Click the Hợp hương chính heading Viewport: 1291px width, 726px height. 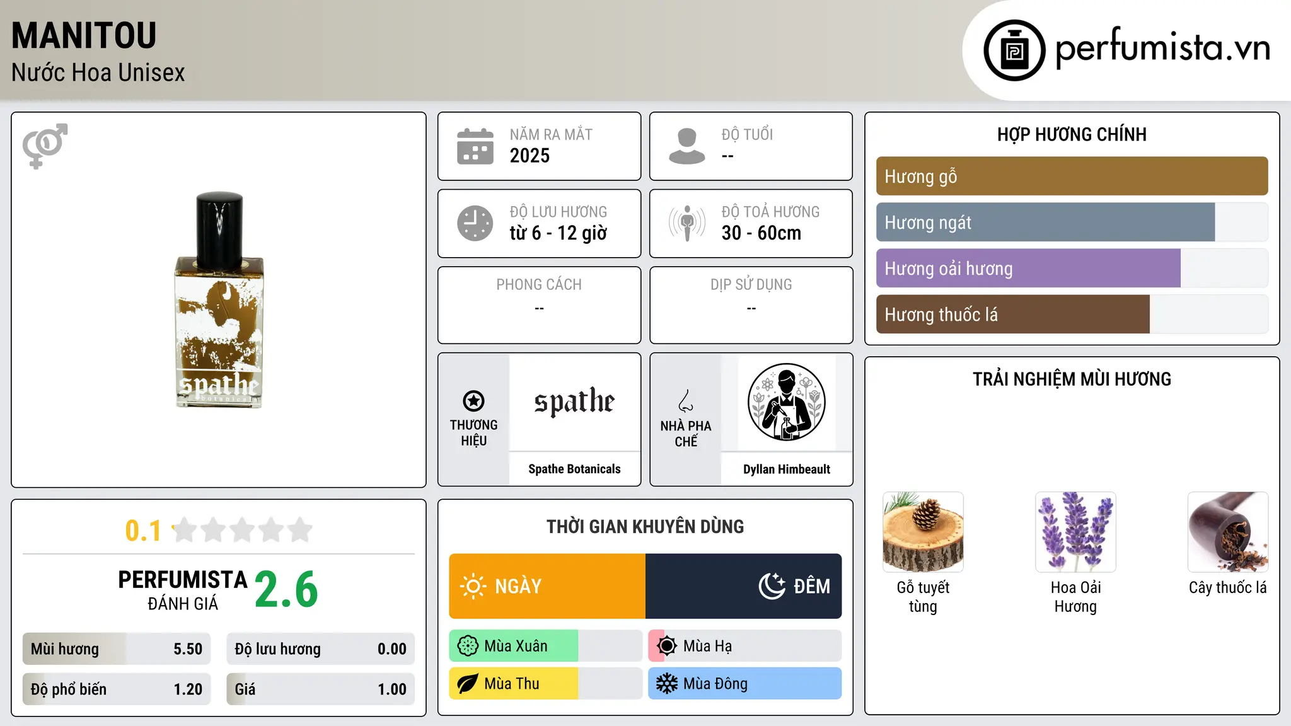[x=1072, y=134]
